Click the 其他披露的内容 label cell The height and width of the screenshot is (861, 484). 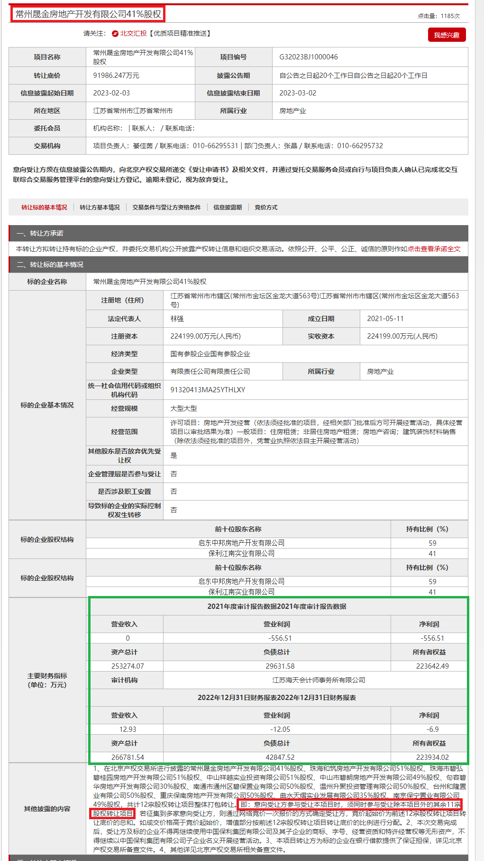(47, 809)
